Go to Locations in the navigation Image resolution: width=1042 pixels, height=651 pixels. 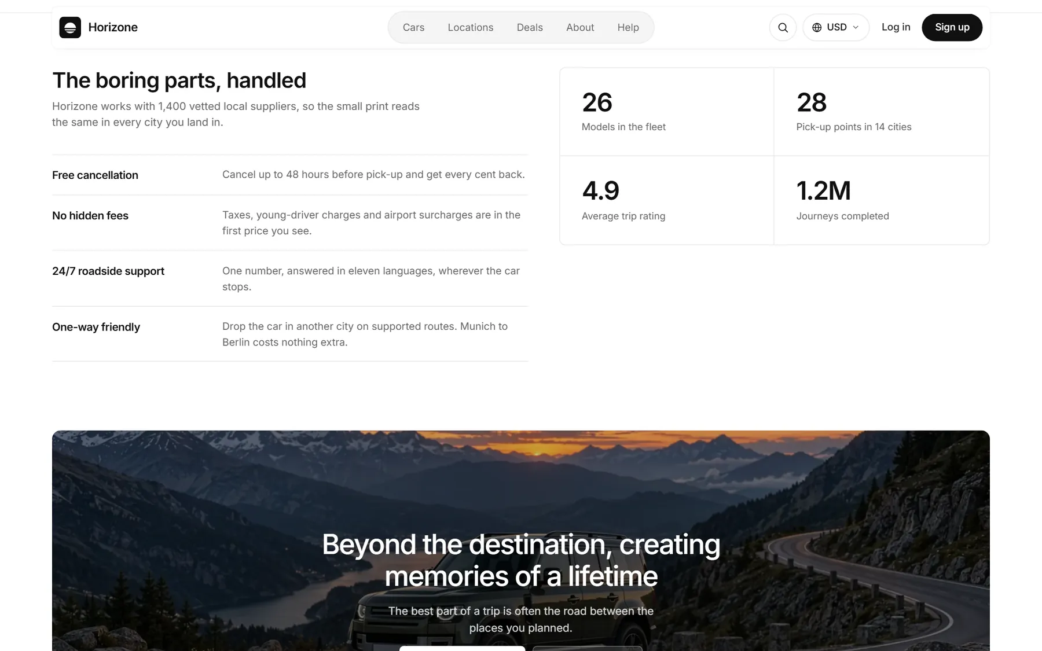tap(471, 27)
